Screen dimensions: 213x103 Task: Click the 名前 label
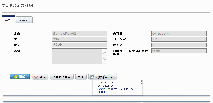click(x=17, y=33)
